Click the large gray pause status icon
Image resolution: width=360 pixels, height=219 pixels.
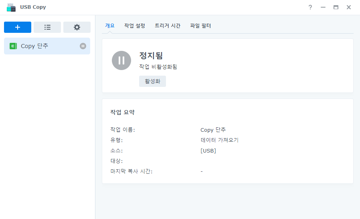tap(121, 60)
